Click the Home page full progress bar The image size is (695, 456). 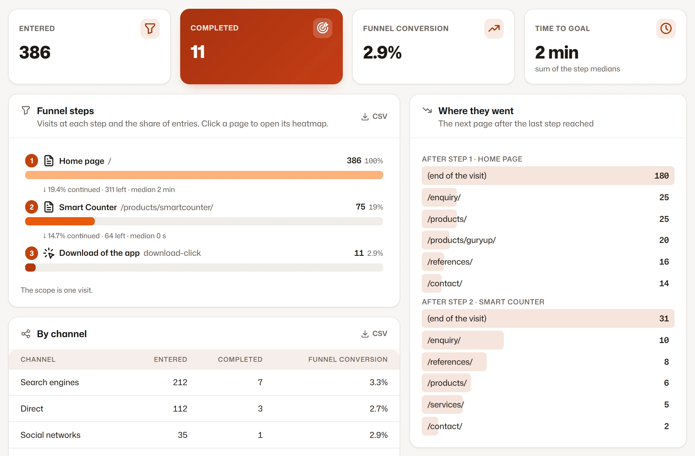204,175
